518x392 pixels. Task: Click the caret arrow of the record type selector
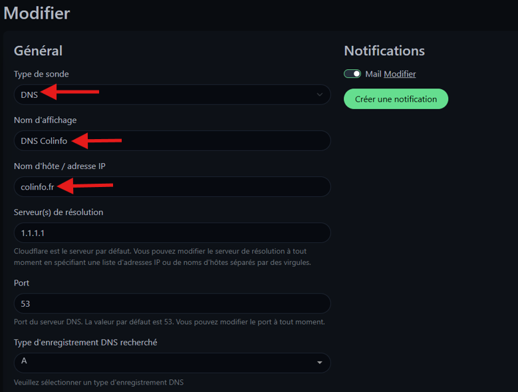pyautogui.click(x=320, y=363)
